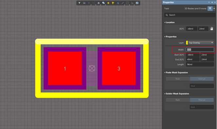The width and height of the screenshot is (217, 129).
Task: Enable the Solder Mask Expansion checkbox
Action: (187, 107)
